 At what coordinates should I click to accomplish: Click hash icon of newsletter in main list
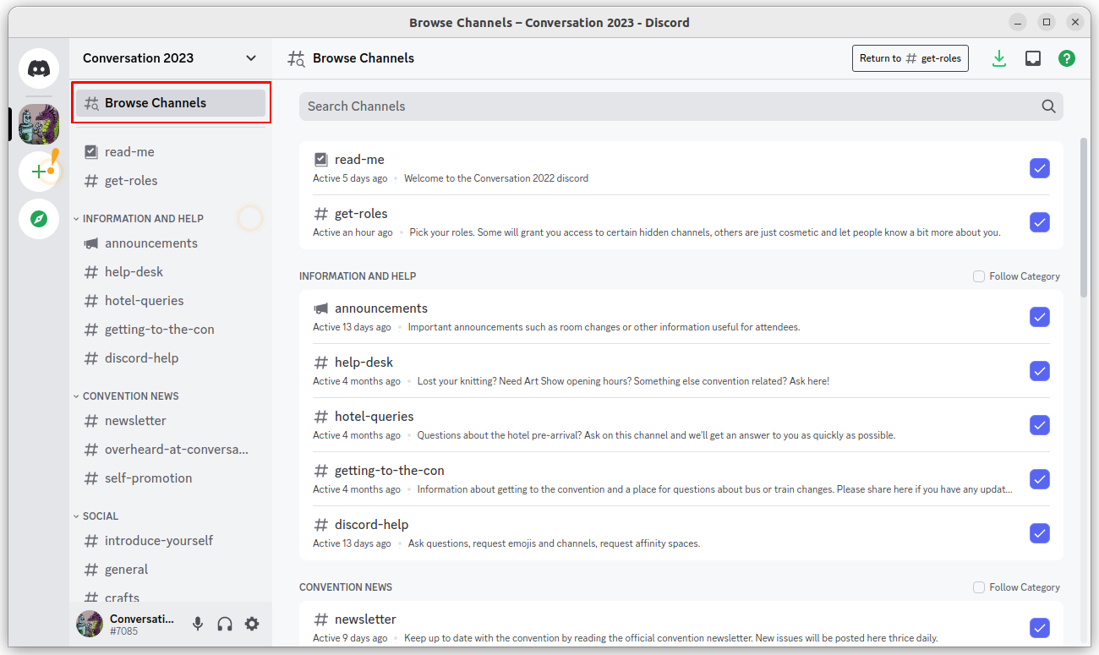(x=321, y=620)
